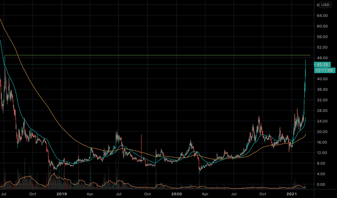
Task: Click the Oct label just before 2020
Action: tap(148, 194)
